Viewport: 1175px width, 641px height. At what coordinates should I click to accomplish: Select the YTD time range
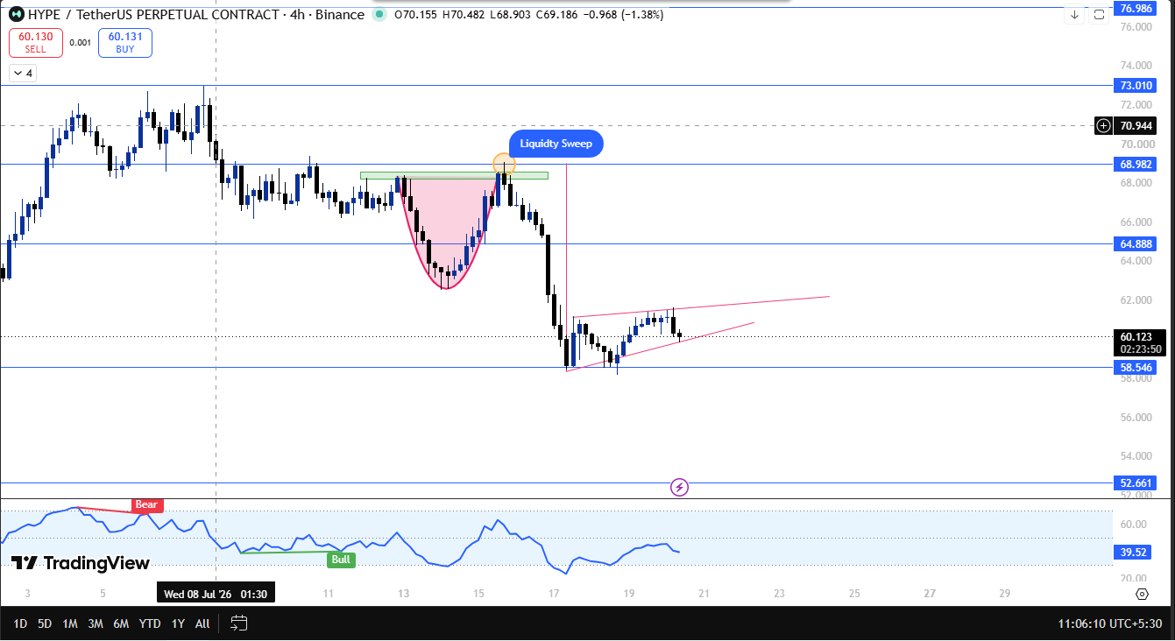pos(150,623)
